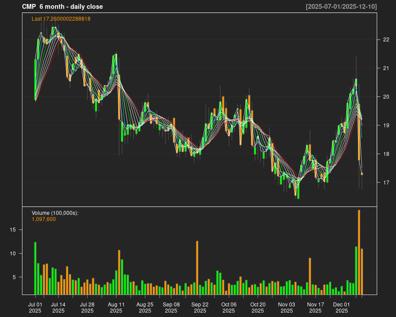The width and height of the screenshot is (396, 317).
Task: Click the first green volume bar at Jul 01
Action: point(35,268)
